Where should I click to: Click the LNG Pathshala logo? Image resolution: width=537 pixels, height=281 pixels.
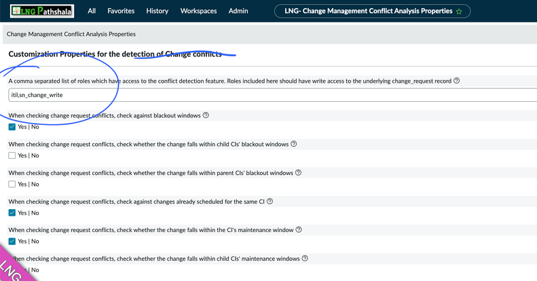point(42,11)
